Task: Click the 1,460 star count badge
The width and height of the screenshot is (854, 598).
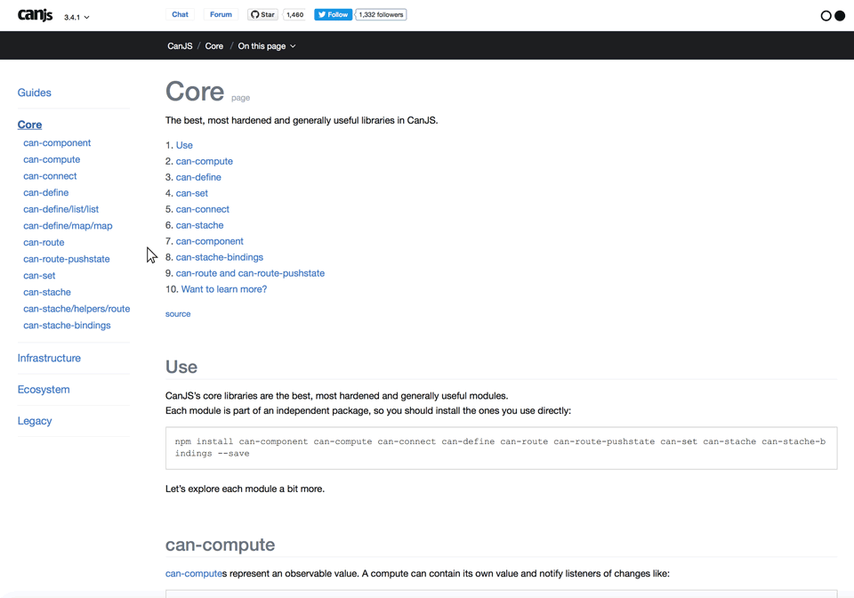Action: pos(294,14)
